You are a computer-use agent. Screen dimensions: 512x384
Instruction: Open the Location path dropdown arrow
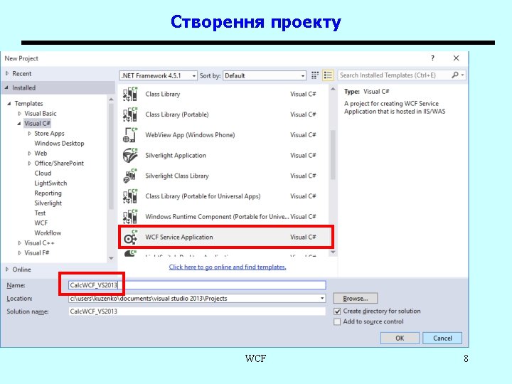tap(322, 299)
